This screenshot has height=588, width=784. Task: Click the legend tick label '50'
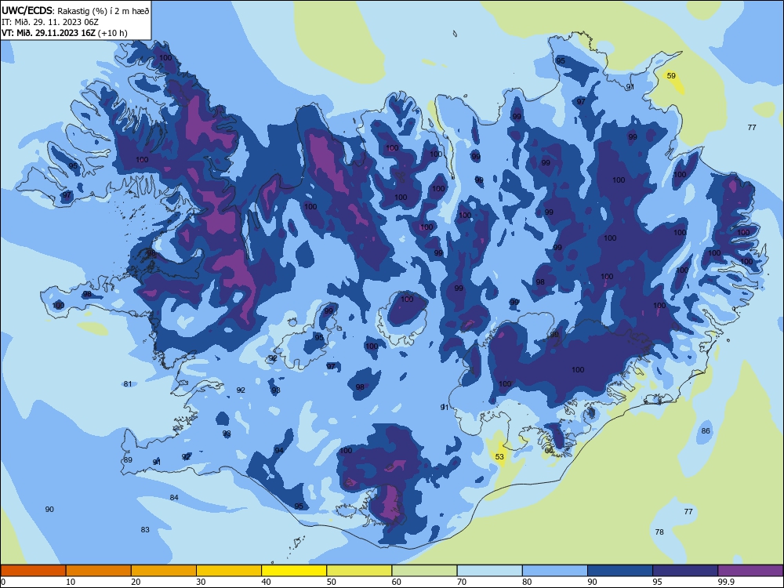(x=332, y=582)
